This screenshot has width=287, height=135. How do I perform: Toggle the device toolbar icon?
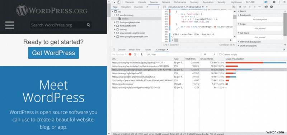[x=119, y=2]
